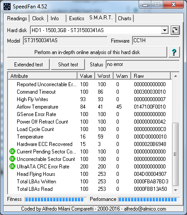
Task: Sort by the Worst column header
Action: click(104, 76)
